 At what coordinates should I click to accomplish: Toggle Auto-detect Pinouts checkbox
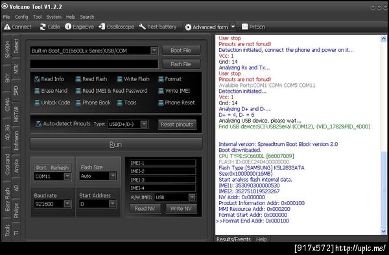38,124
